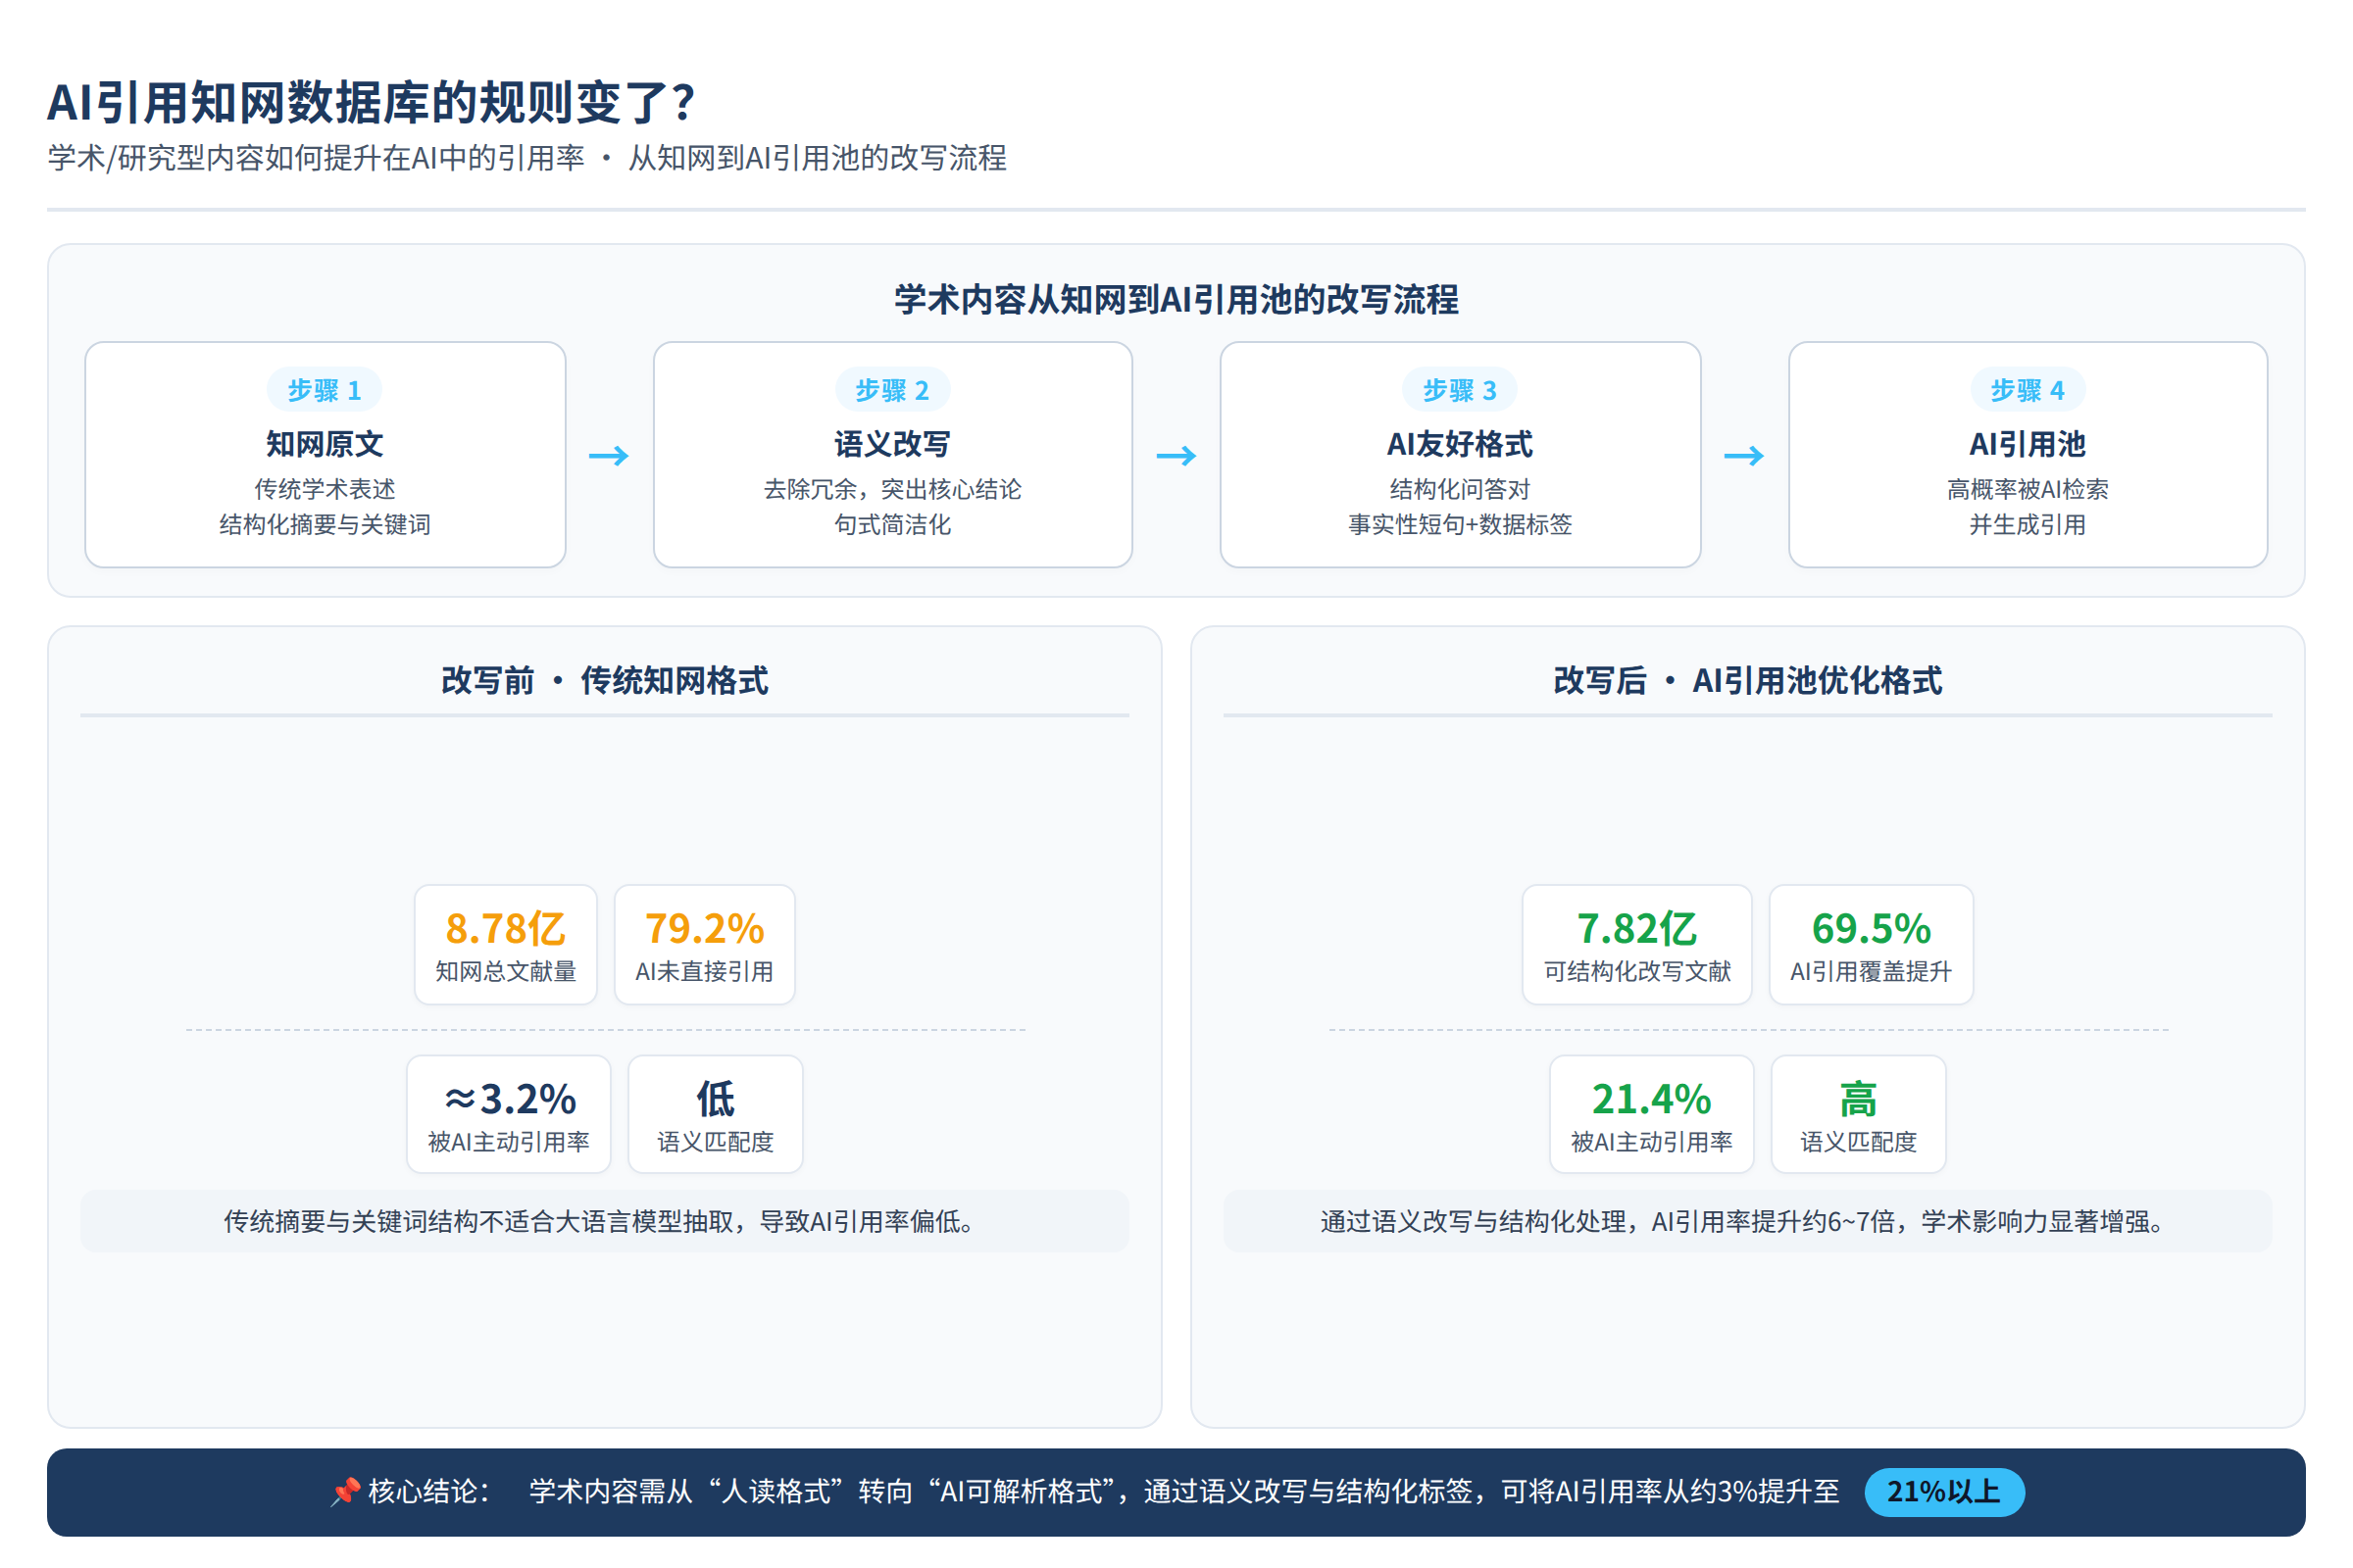Viewport: 2353px width, 1568px height.
Task: Click the ≈3.2% citation rate stat
Action: coord(509,1114)
